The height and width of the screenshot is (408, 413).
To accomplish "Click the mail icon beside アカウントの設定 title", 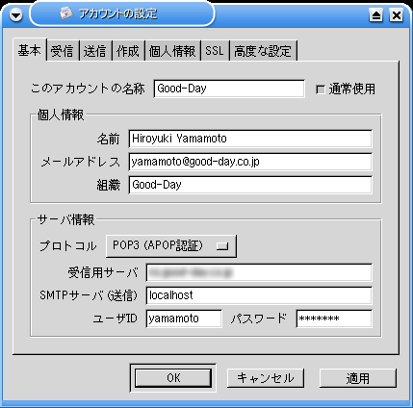I will [66, 13].
